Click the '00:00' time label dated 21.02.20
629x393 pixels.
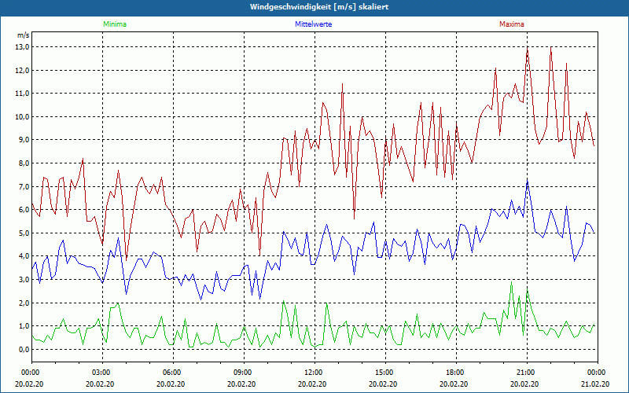click(595, 373)
